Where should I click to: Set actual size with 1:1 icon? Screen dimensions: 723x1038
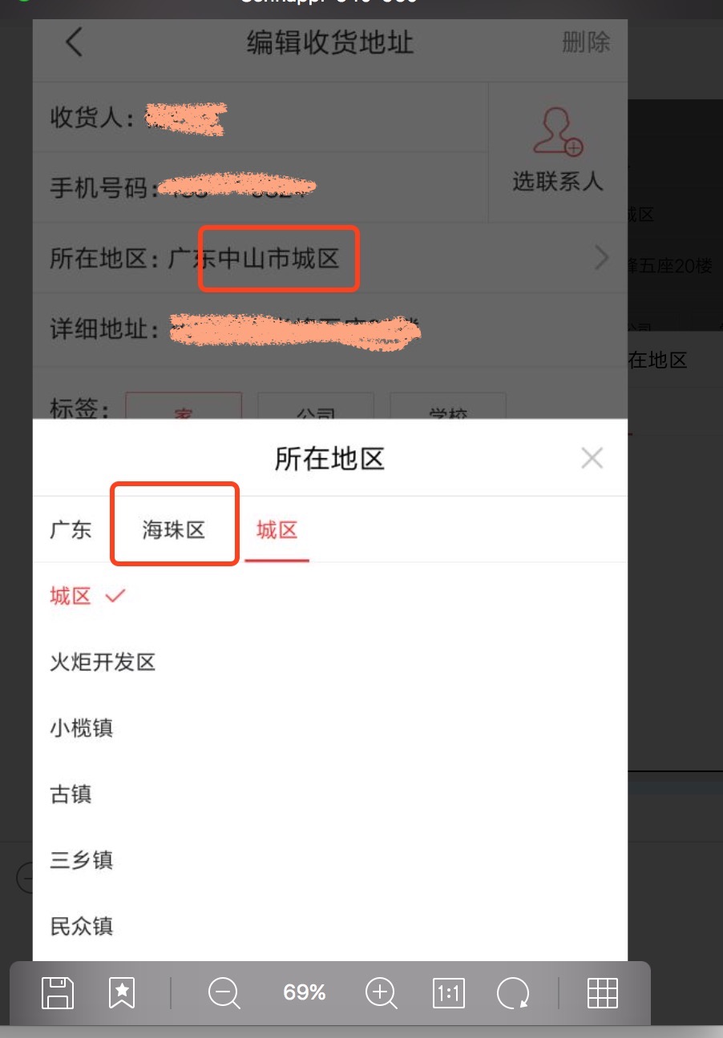coord(448,993)
